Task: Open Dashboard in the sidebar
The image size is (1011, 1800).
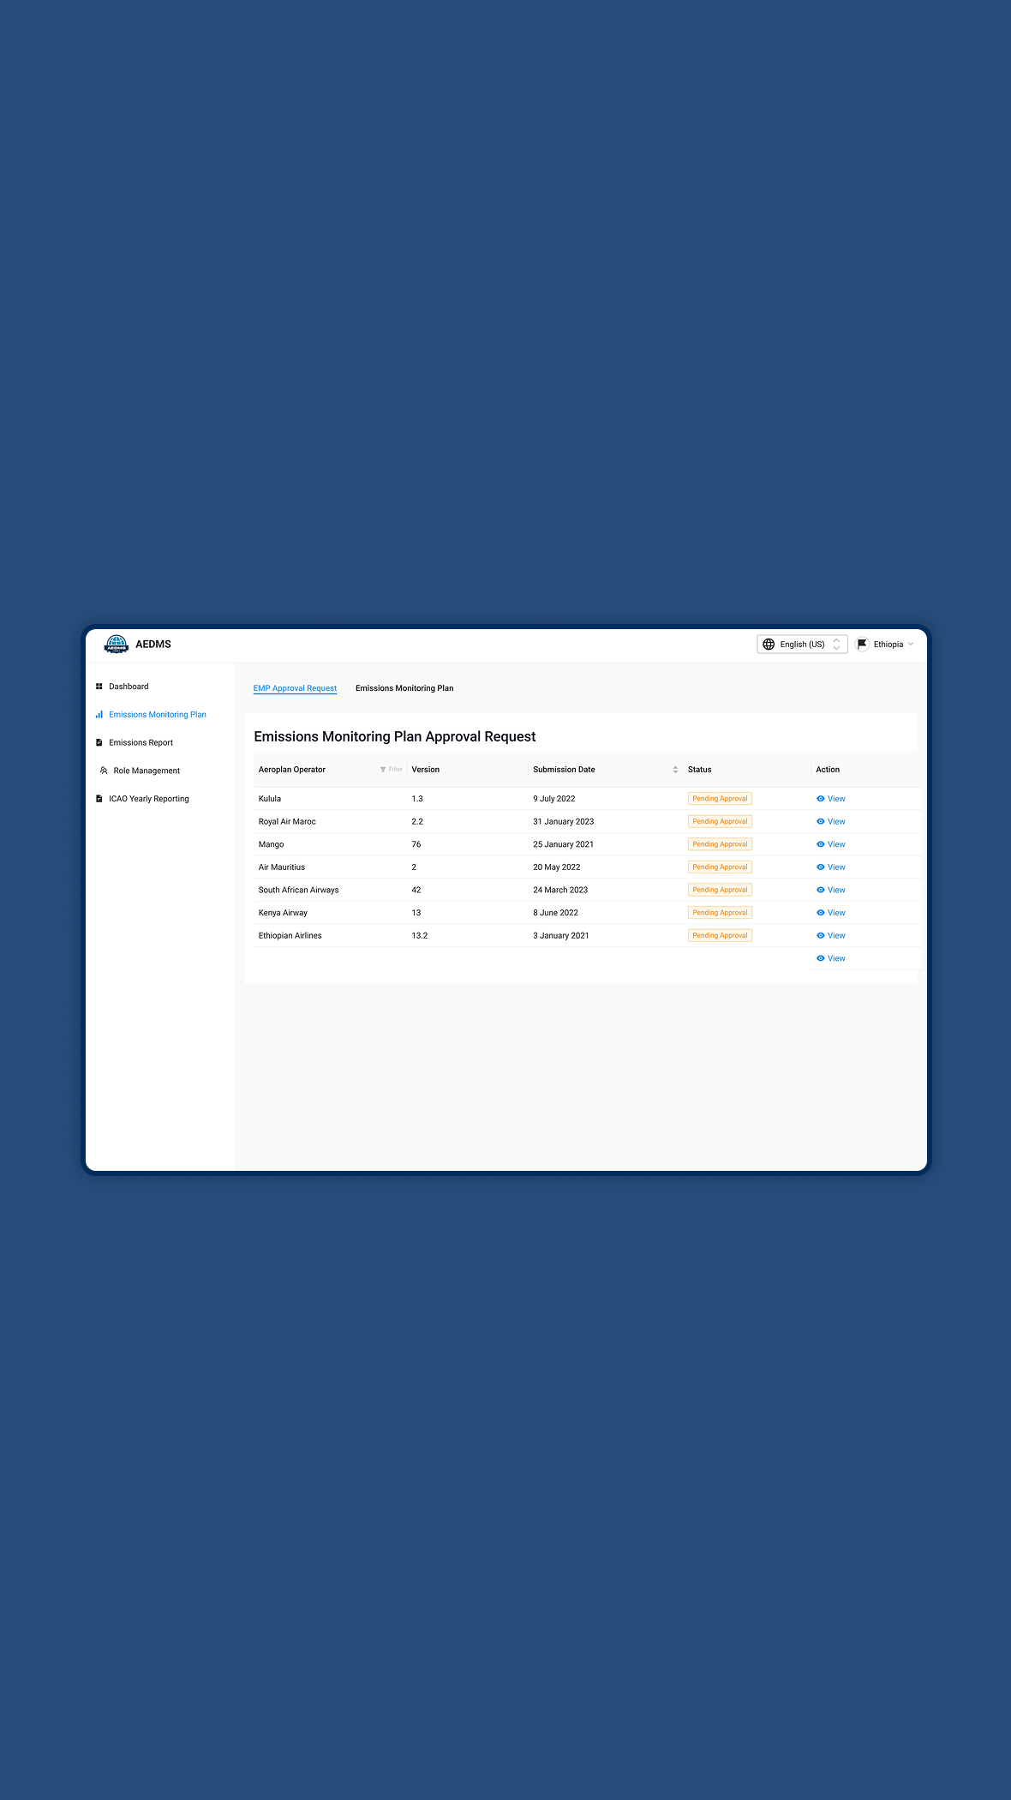Action: point(129,687)
